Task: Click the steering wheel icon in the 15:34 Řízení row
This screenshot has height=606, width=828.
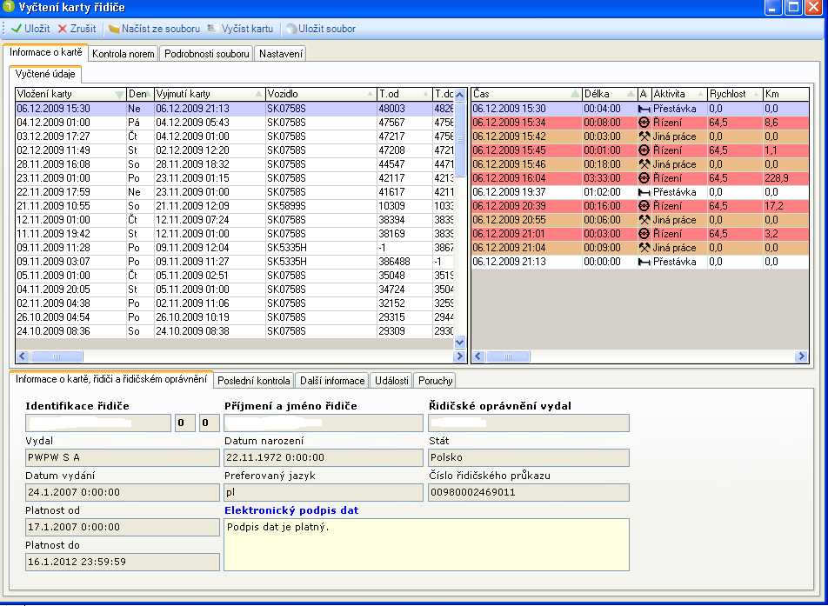Action: click(x=644, y=123)
